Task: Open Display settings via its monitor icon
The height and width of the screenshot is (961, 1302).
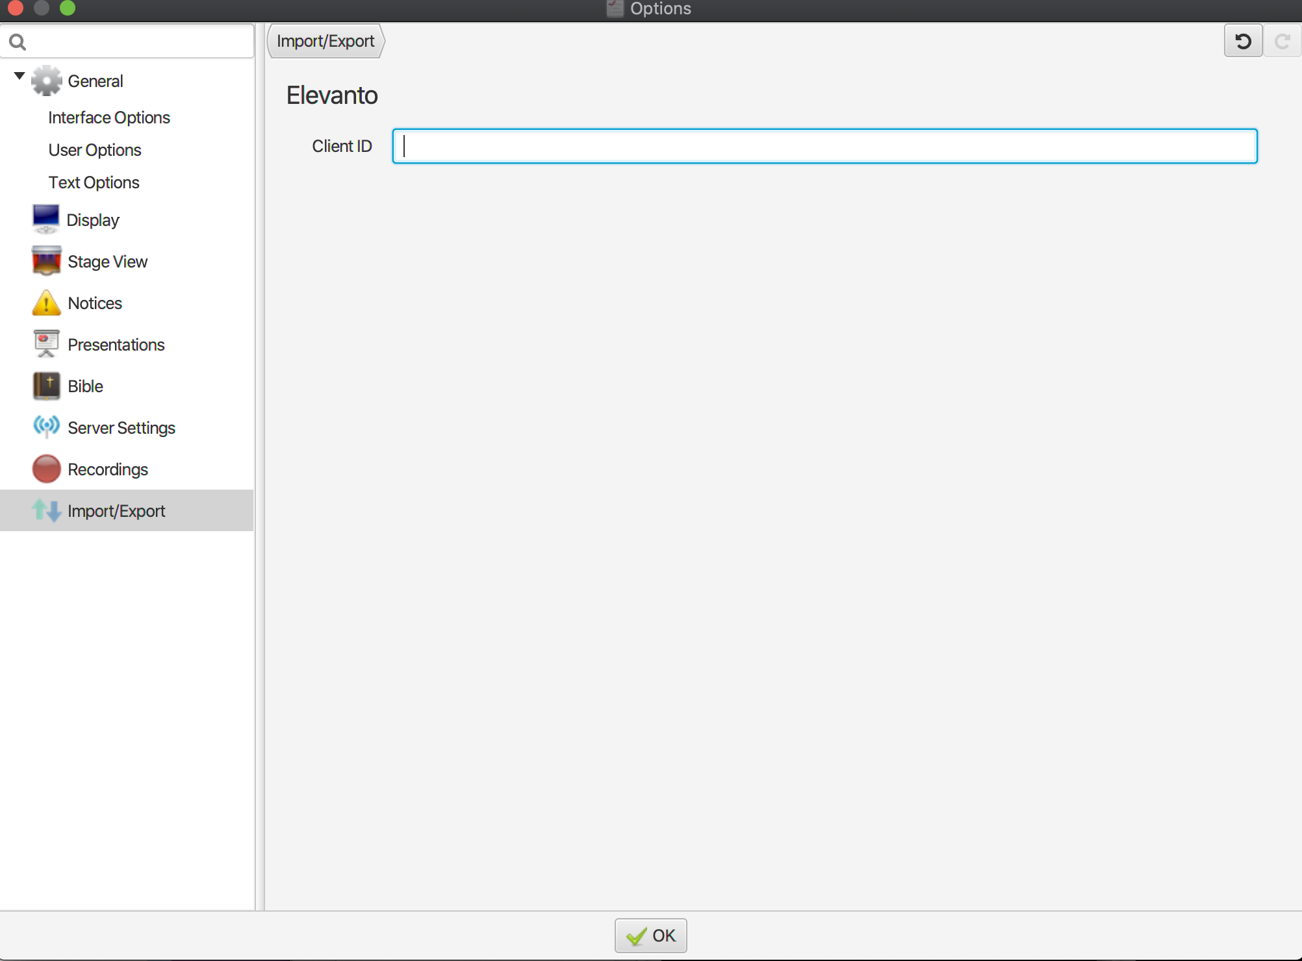Action: pyautogui.click(x=46, y=219)
